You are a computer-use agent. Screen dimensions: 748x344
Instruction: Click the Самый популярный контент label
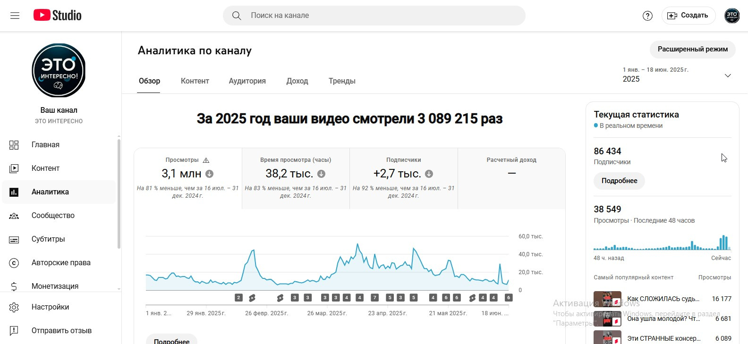tap(633, 277)
